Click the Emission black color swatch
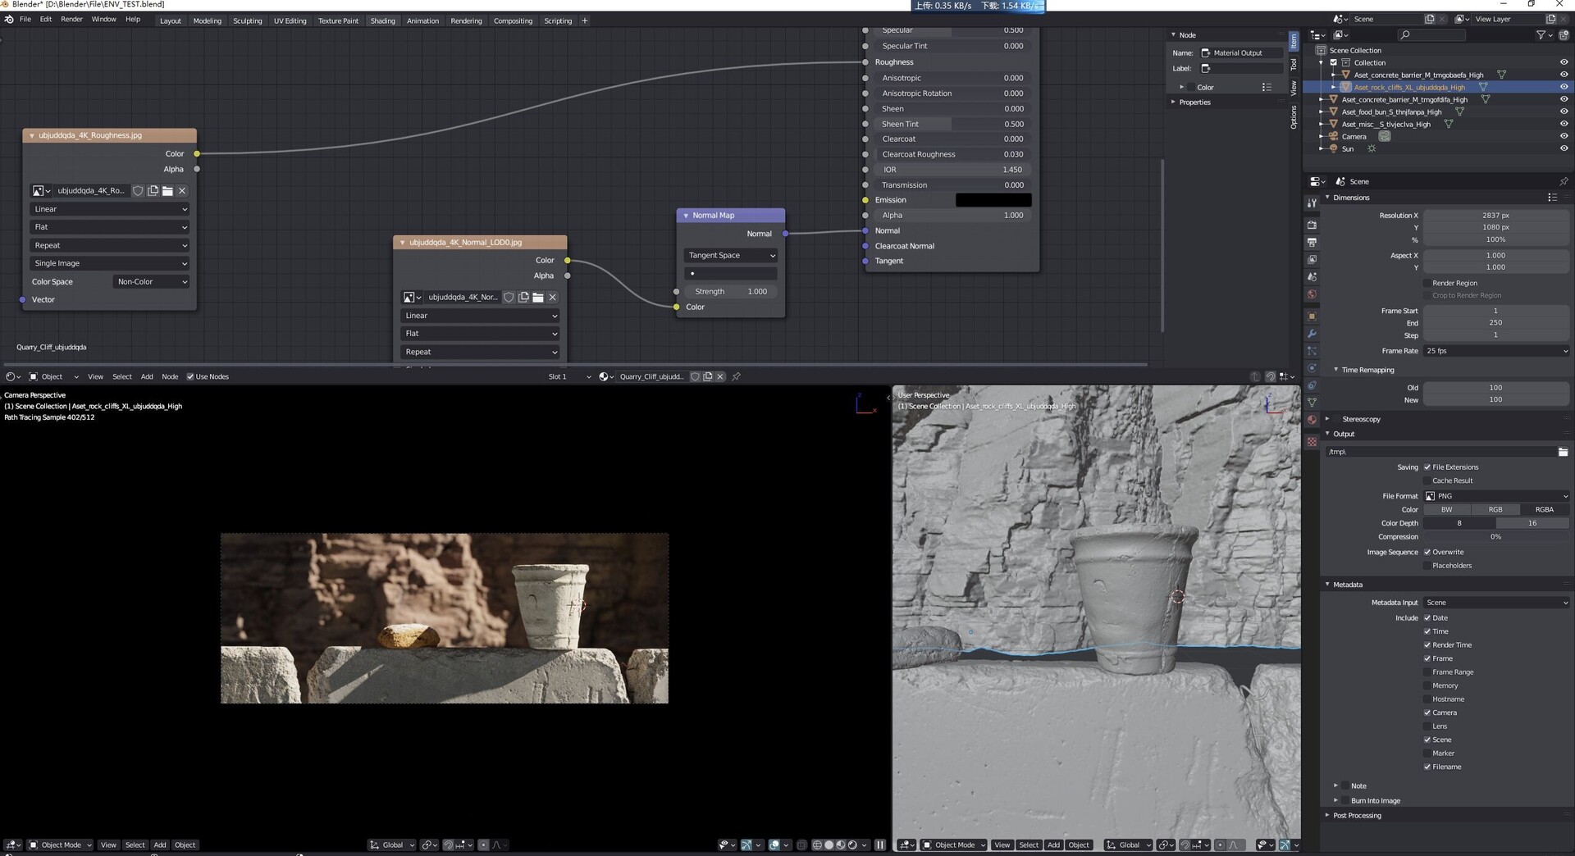This screenshot has height=856, width=1575. (x=993, y=200)
